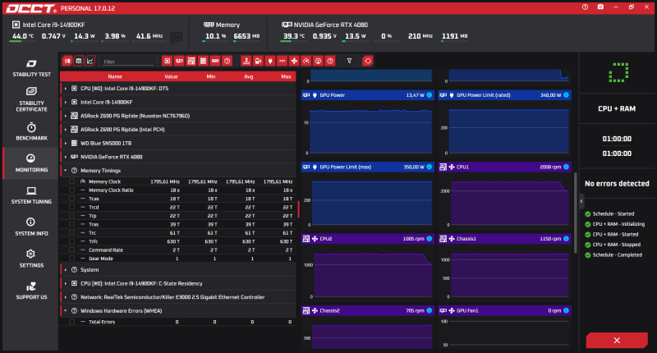Click into the Filter text field
The width and height of the screenshot is (657, 353).
click(x=128, y=62)
